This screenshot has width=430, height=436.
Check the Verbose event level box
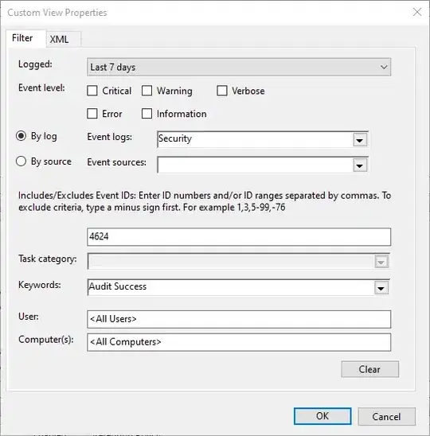click(222, 91)
